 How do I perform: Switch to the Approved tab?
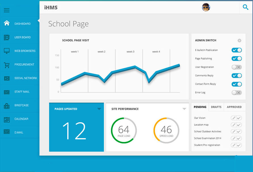click(x=234, y=107)
